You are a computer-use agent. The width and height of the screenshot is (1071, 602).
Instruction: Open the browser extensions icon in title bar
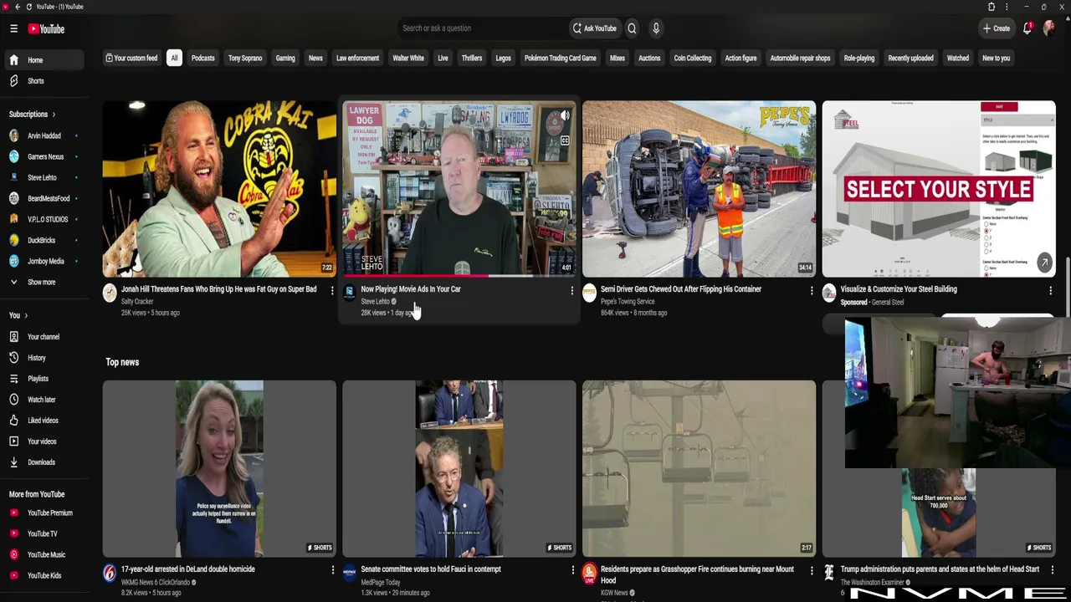click(x=992, y=7)
